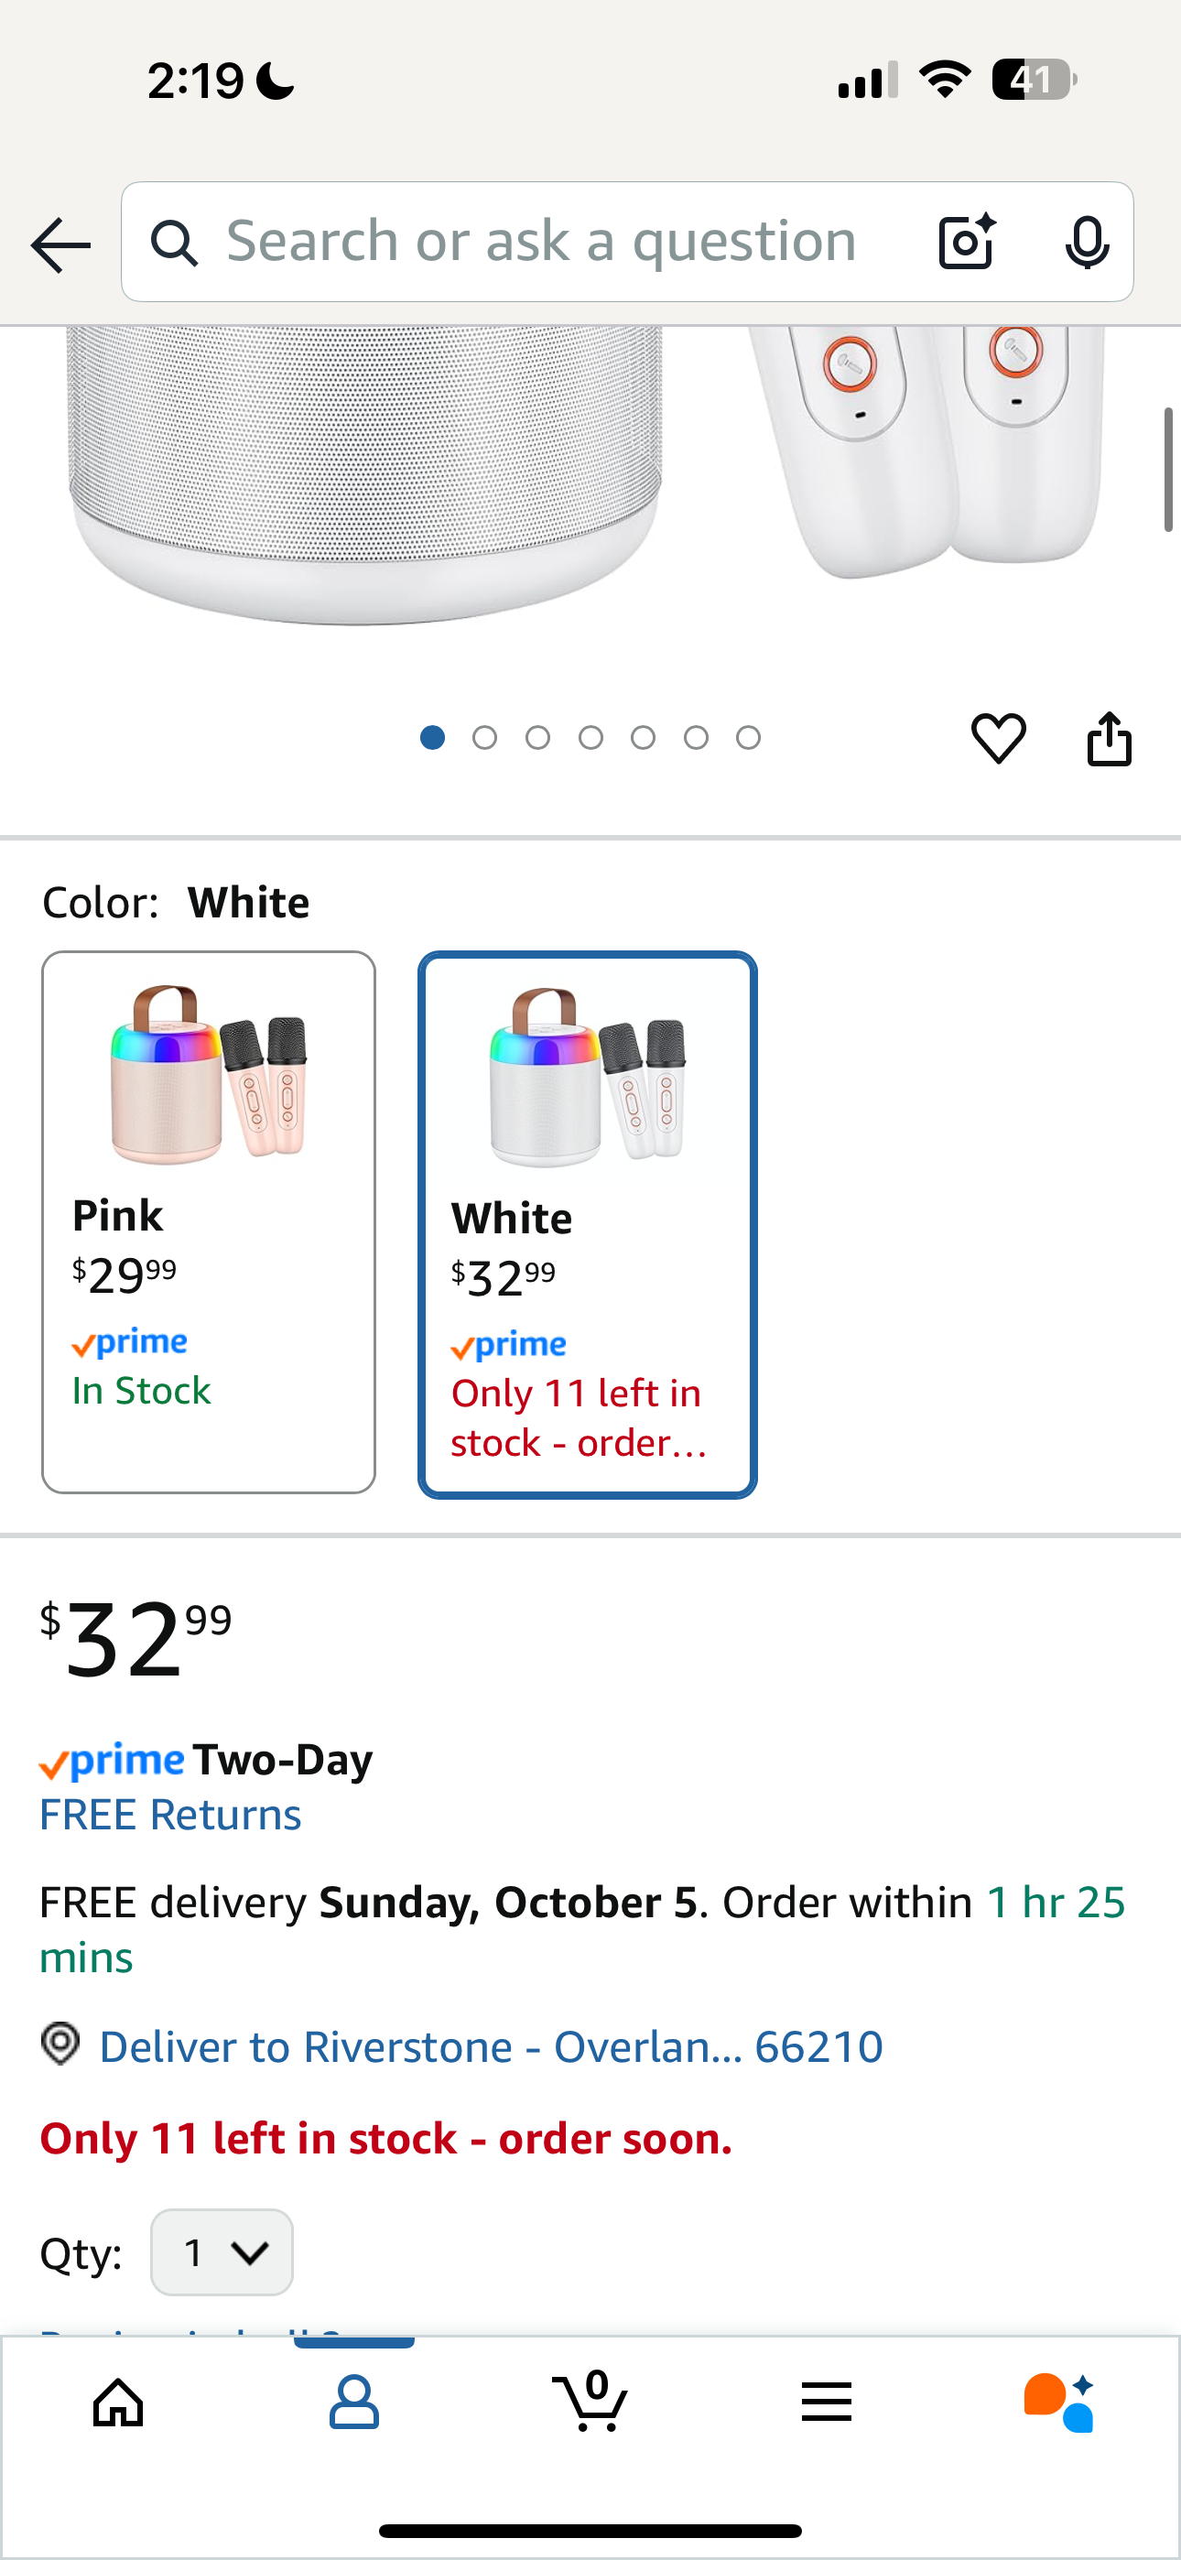Tap the microphone voice search icon
This screenshot has height=2560, width=1181.
pos(1087,242)
